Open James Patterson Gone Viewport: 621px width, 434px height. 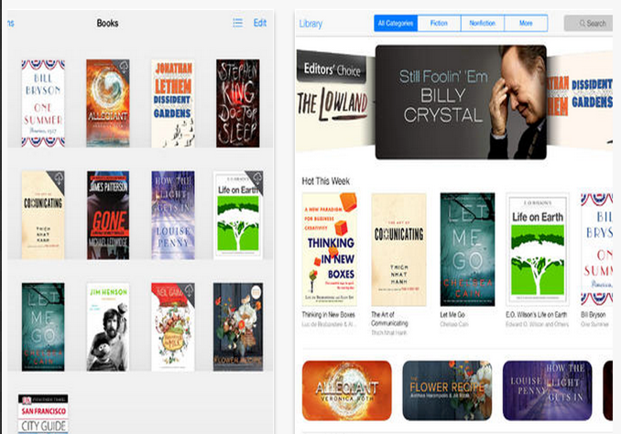click(108, 215)
